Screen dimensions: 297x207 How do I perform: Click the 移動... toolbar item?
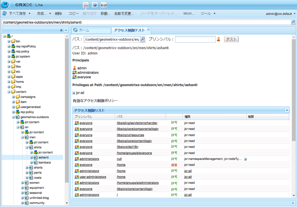click(105, 13)
